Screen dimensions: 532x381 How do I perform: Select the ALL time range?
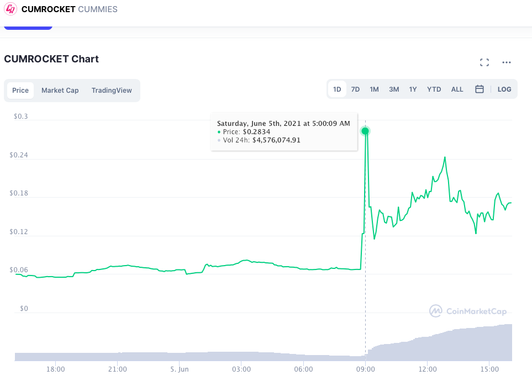coord(457,89)
